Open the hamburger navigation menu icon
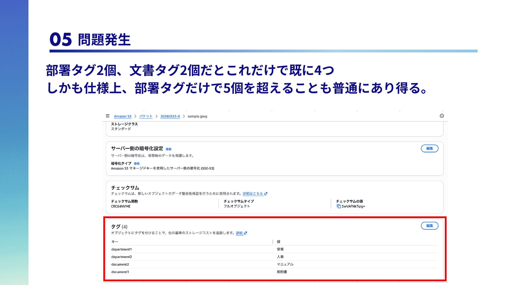 (x=108, y=116)
